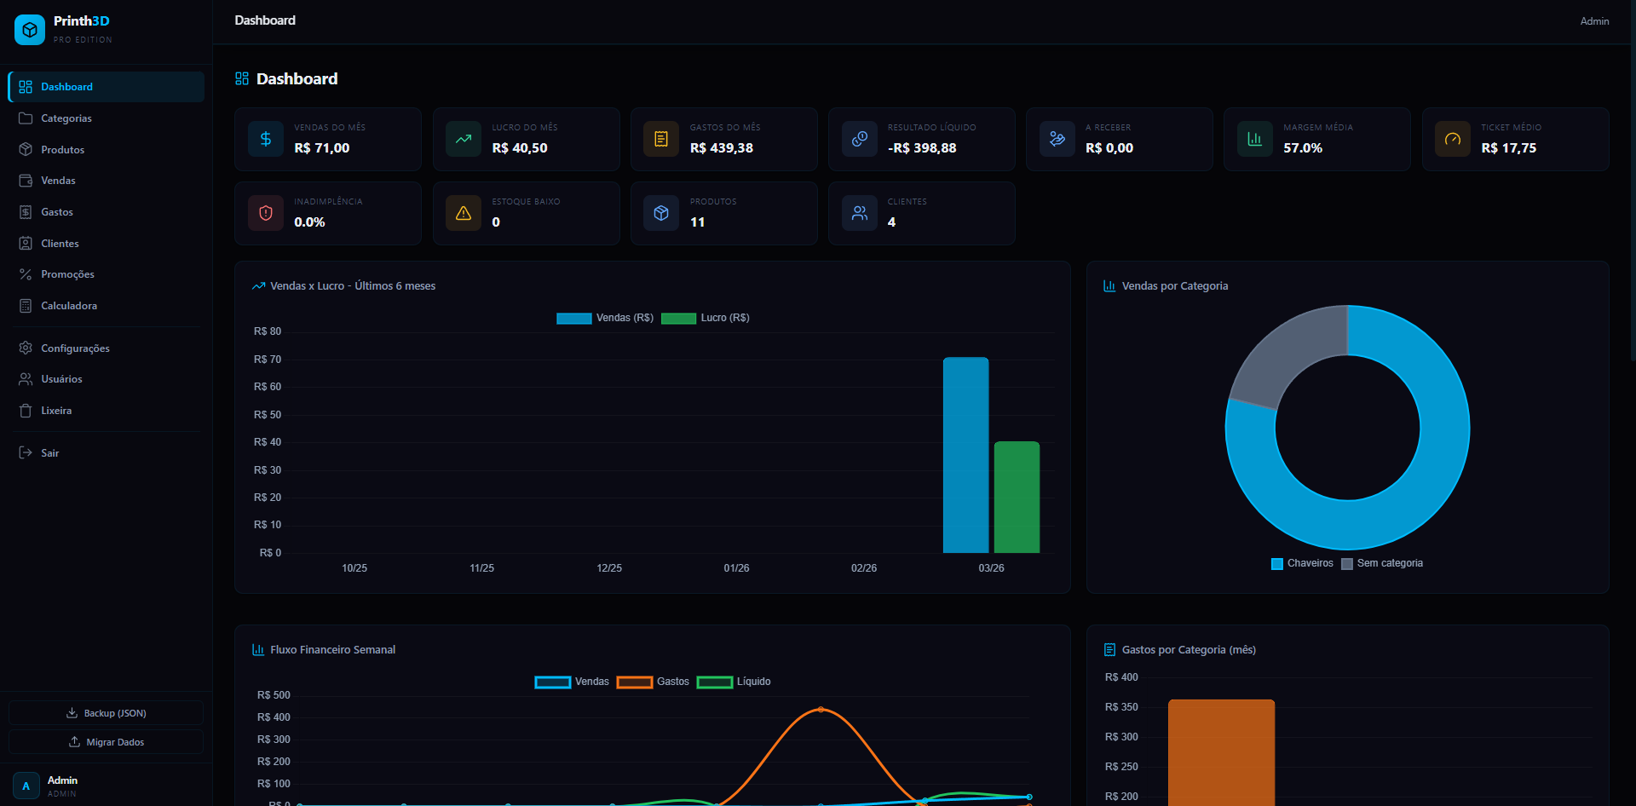This screenshot has width=1636, height=806.
Task: Click the Resultado Líquido card icon
Action: (860, 139)
